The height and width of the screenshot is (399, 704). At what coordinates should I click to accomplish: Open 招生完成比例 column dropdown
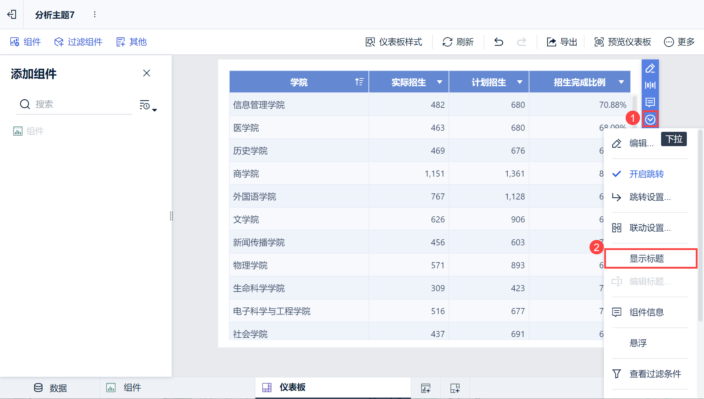tap(621, 82)
